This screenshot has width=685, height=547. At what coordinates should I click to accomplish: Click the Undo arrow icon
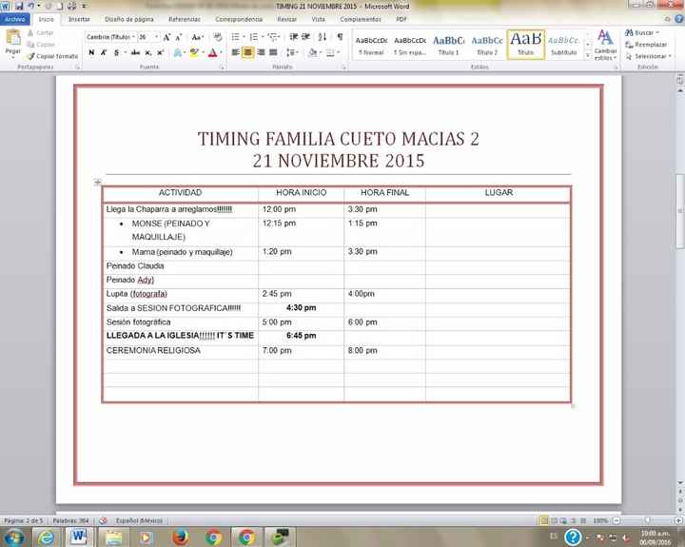[x=31, y=6]
